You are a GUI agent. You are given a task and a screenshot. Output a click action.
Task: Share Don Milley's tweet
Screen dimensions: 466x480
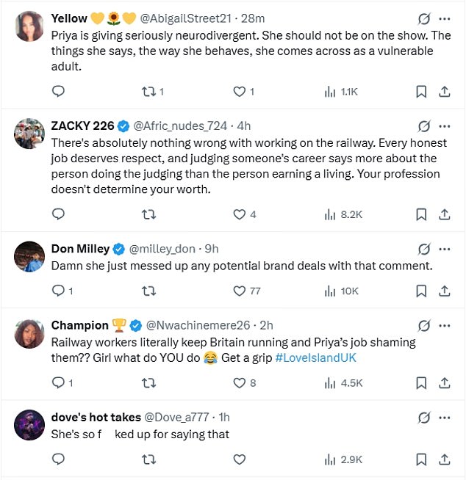[444, 291]
